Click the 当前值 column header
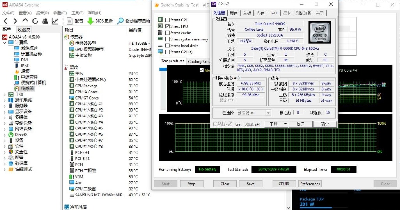 (135, 30)
